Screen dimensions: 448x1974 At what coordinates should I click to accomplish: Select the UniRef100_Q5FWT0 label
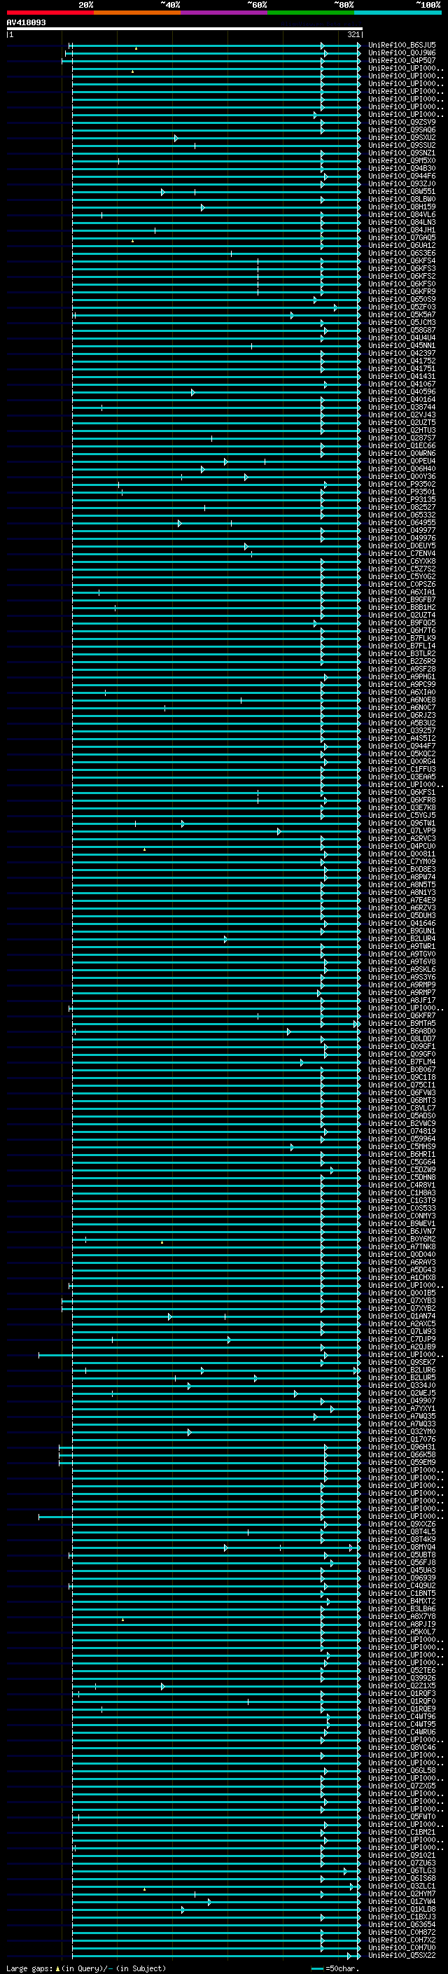pyautogui.click(x=402, y=1816)
